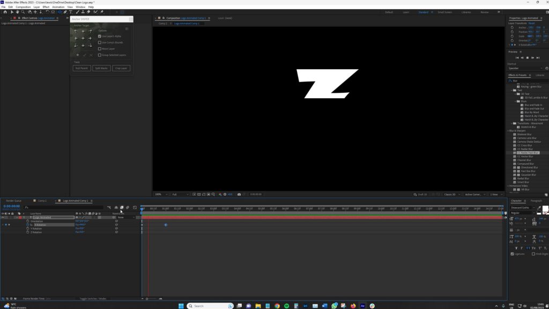Switch to Standard workspace
Viewport: 549px width, 309px height.
424,12
